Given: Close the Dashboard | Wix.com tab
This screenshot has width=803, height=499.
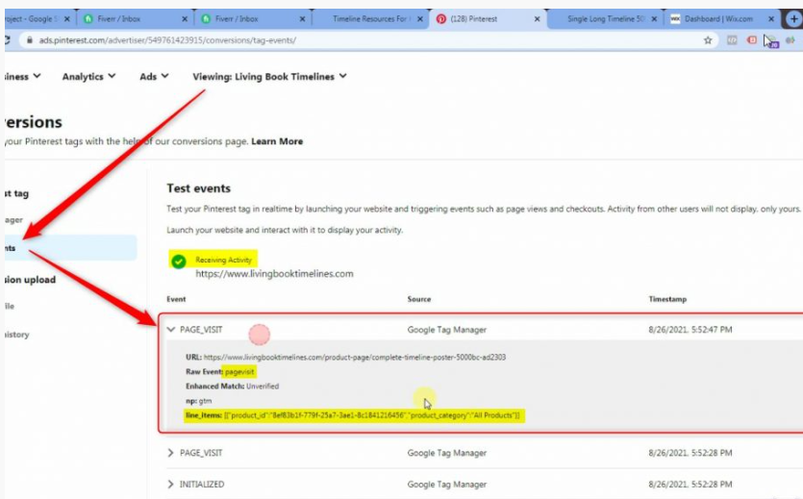Looking at the screenshot, I should [771, 19].
